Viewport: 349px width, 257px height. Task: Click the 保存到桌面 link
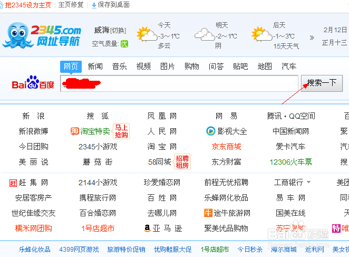point(113,5)
